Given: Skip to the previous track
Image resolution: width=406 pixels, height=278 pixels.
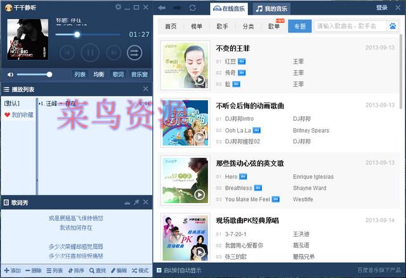Looking at the screenshot, I should click(x=67, y=53).
